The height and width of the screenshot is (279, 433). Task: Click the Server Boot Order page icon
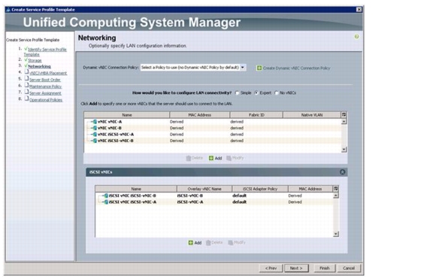coord(26,78)
